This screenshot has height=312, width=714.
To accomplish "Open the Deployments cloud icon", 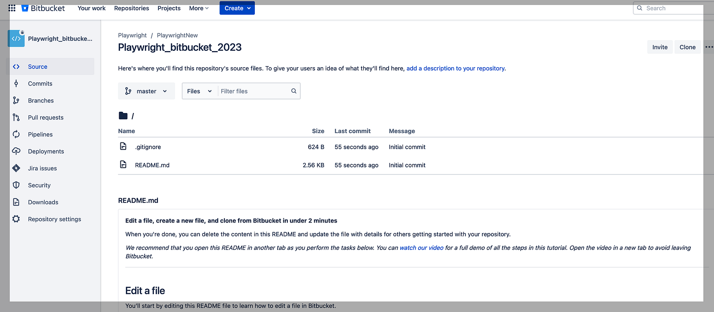I will click(x=16, y=151).
